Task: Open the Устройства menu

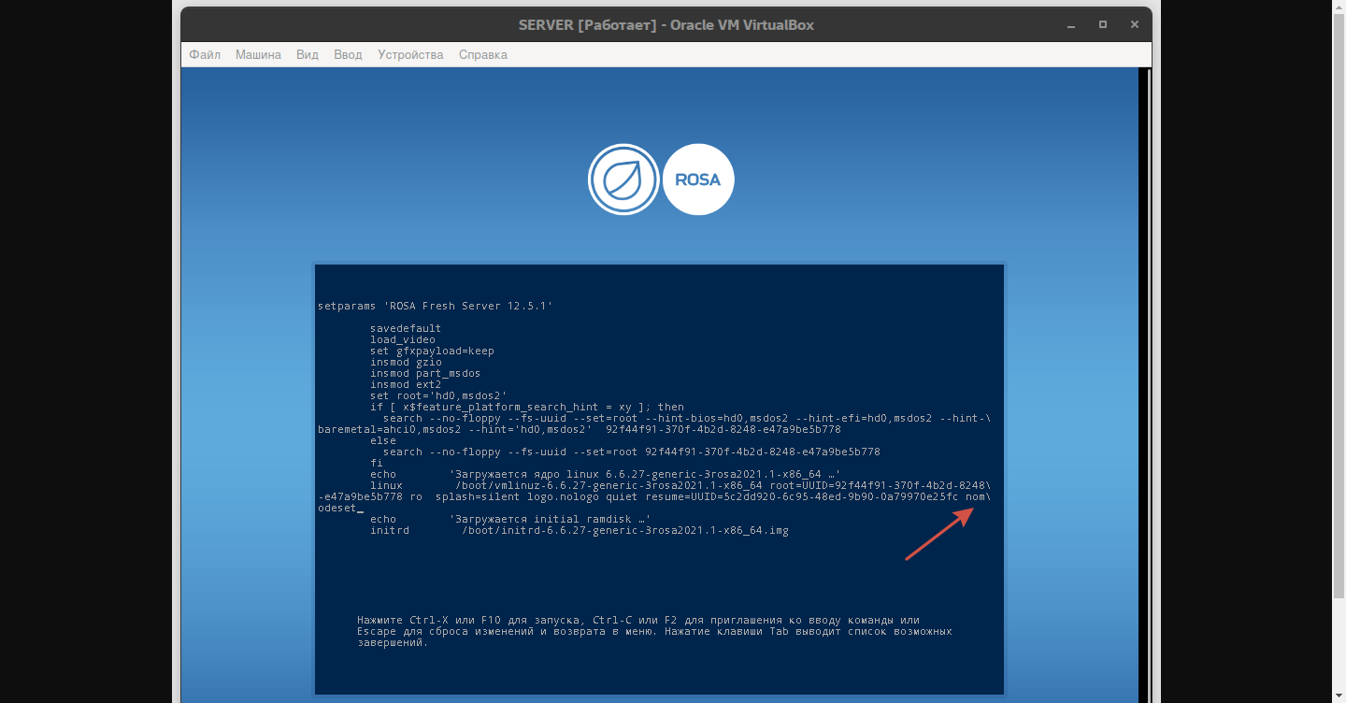Action: click(410, 54)
